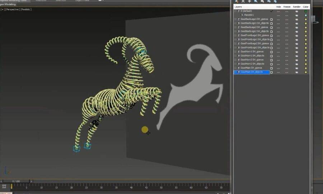This screenshot has height=194, width=323.
Task: Expand GoatBackLegs2 SH_gizmos layer
Action: coord(235,27)
